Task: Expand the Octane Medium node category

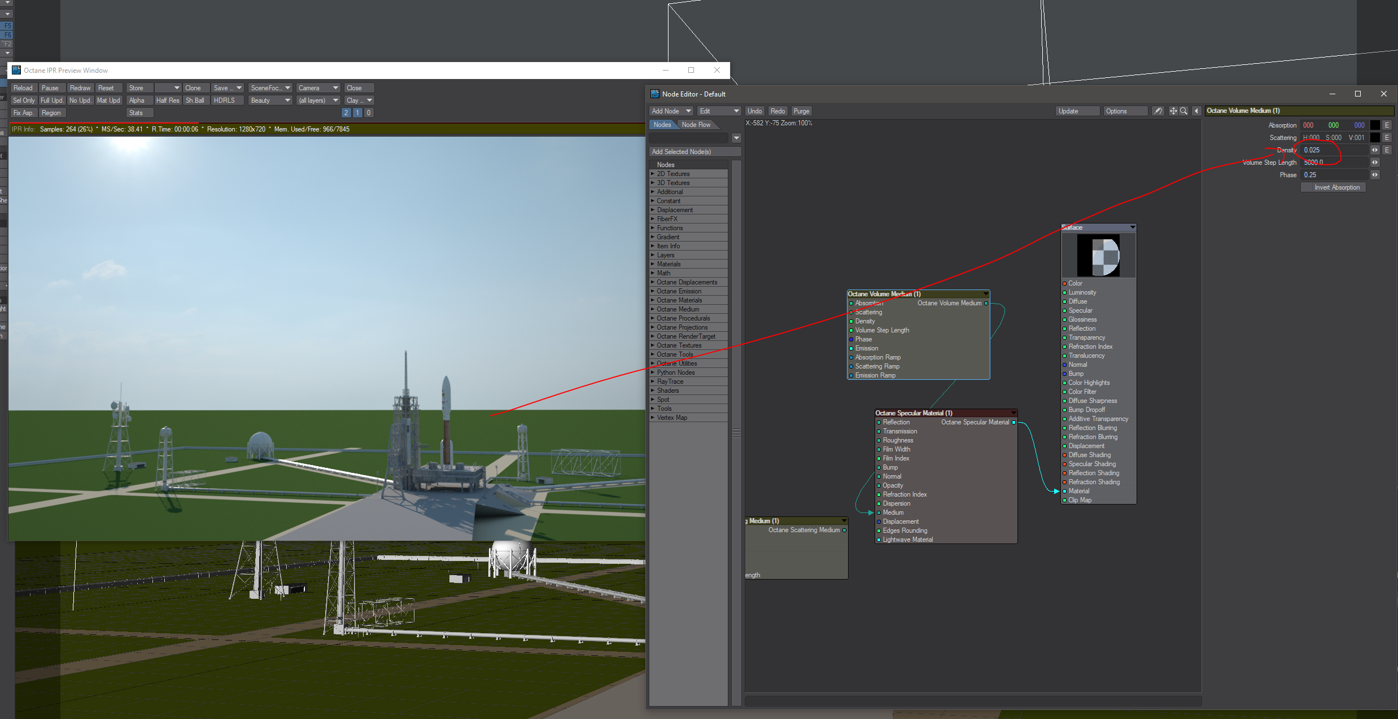Action: click(678, 309)
